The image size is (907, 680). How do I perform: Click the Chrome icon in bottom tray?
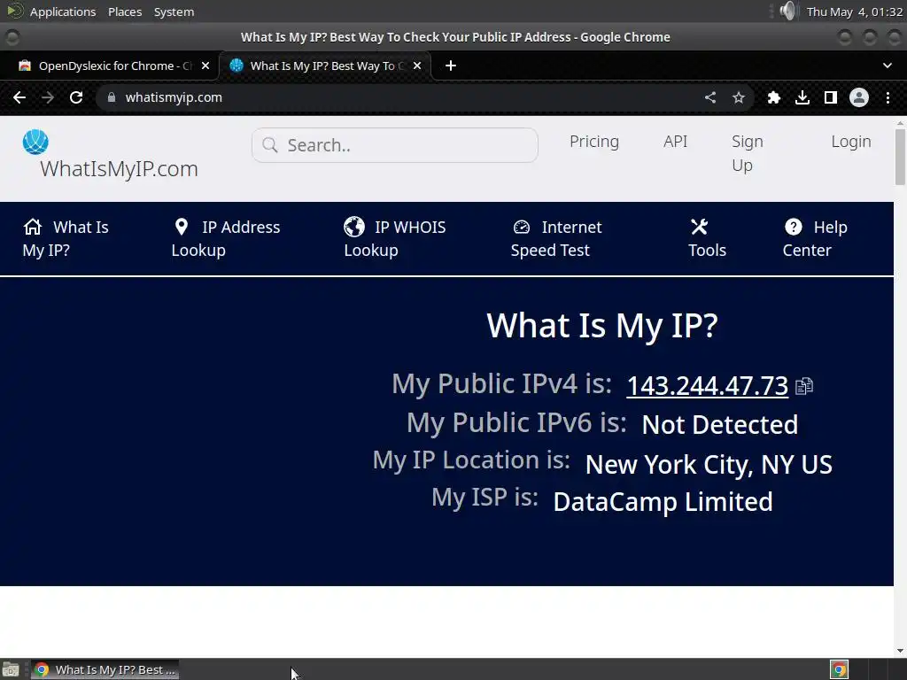click(839, 669)
